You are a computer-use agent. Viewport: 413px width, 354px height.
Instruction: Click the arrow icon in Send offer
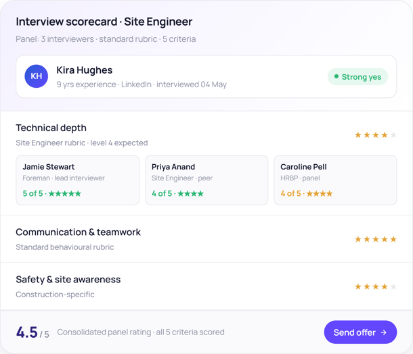pos(384,332)
